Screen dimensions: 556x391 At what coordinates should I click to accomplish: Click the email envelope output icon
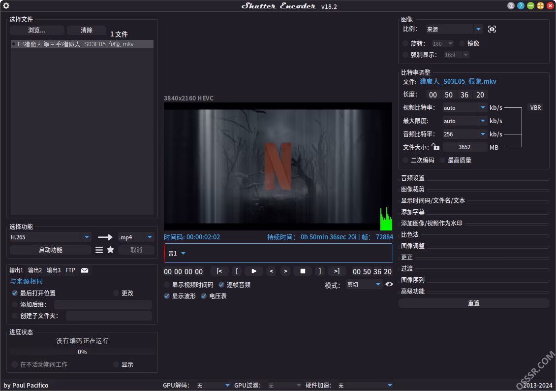(85, 270)
